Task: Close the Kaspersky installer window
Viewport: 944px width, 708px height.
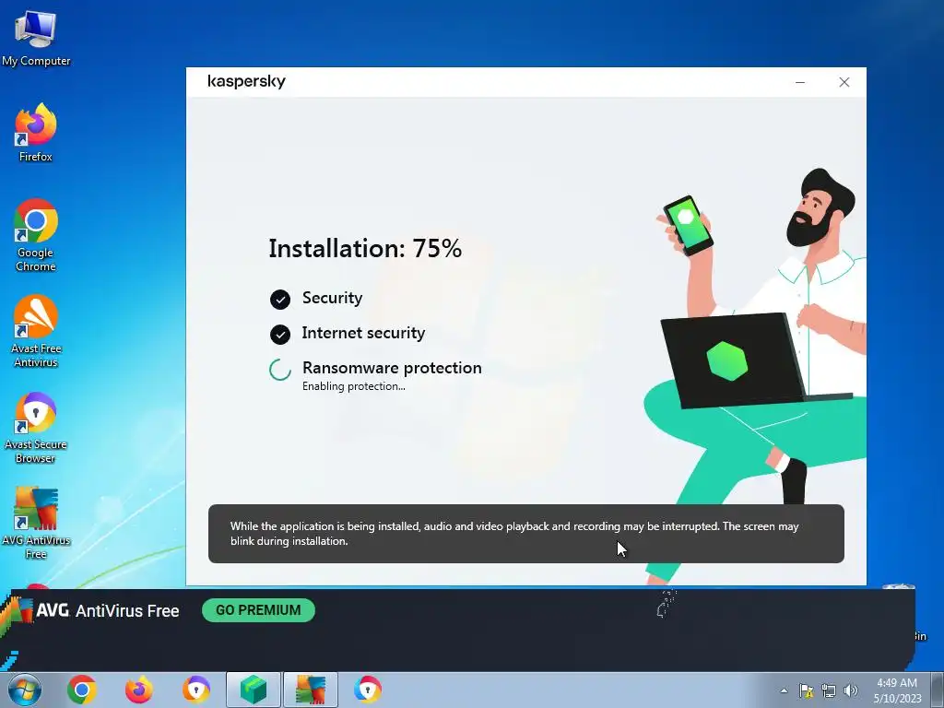Action: 844,82
